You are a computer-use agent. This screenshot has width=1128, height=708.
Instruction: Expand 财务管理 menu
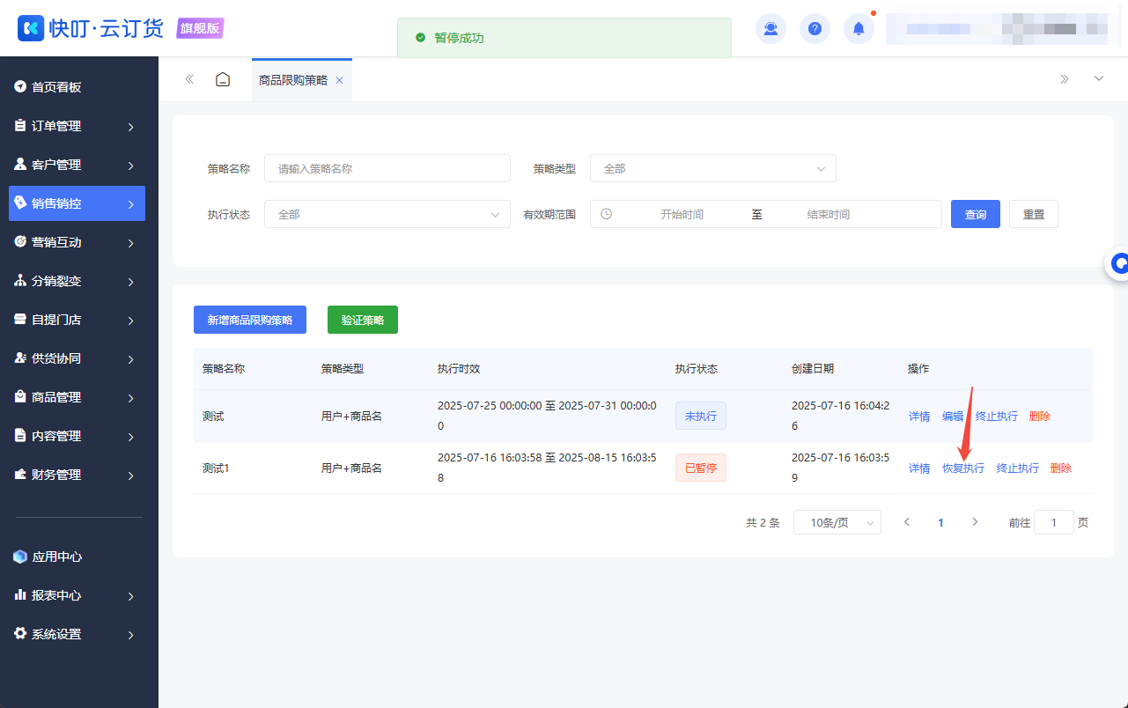point(77,475)
